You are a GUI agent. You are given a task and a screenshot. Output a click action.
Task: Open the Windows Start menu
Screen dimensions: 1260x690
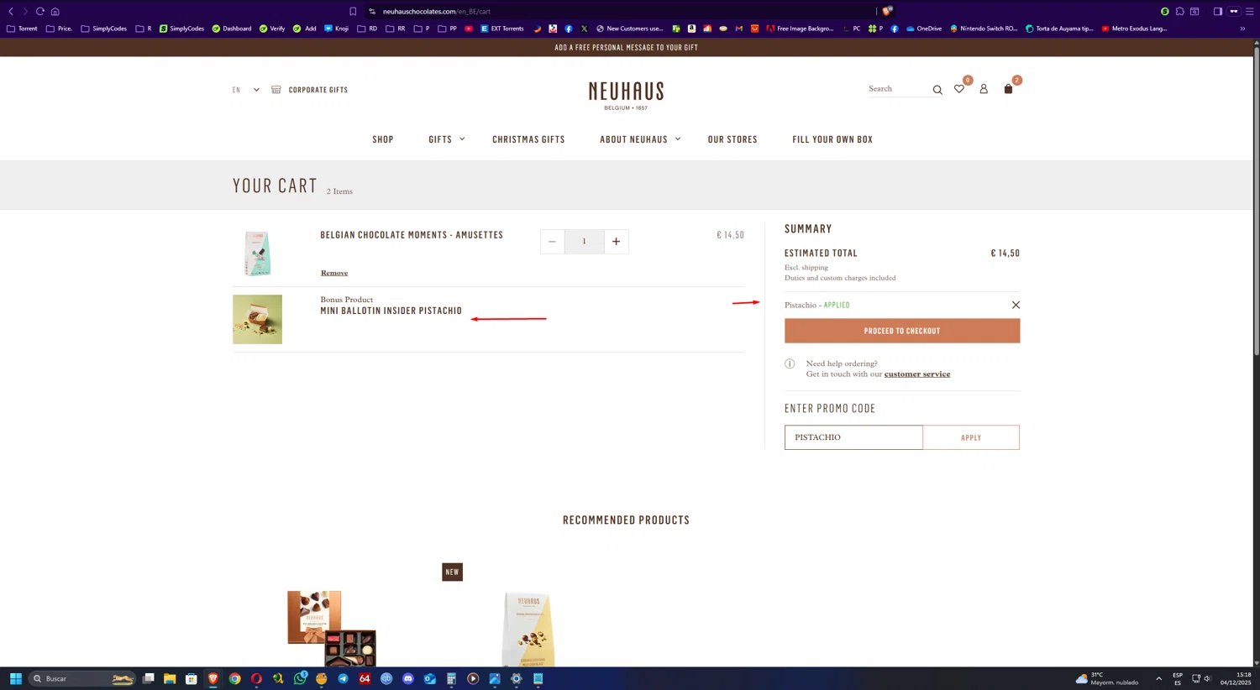(x=15, y=678)
